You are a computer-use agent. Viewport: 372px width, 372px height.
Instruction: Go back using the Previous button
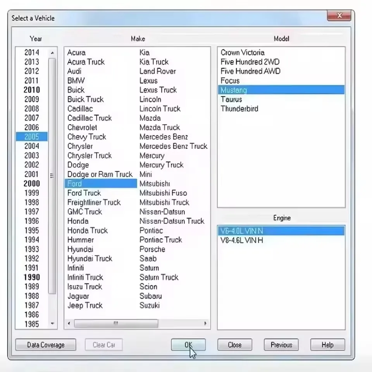click(281, 345)
